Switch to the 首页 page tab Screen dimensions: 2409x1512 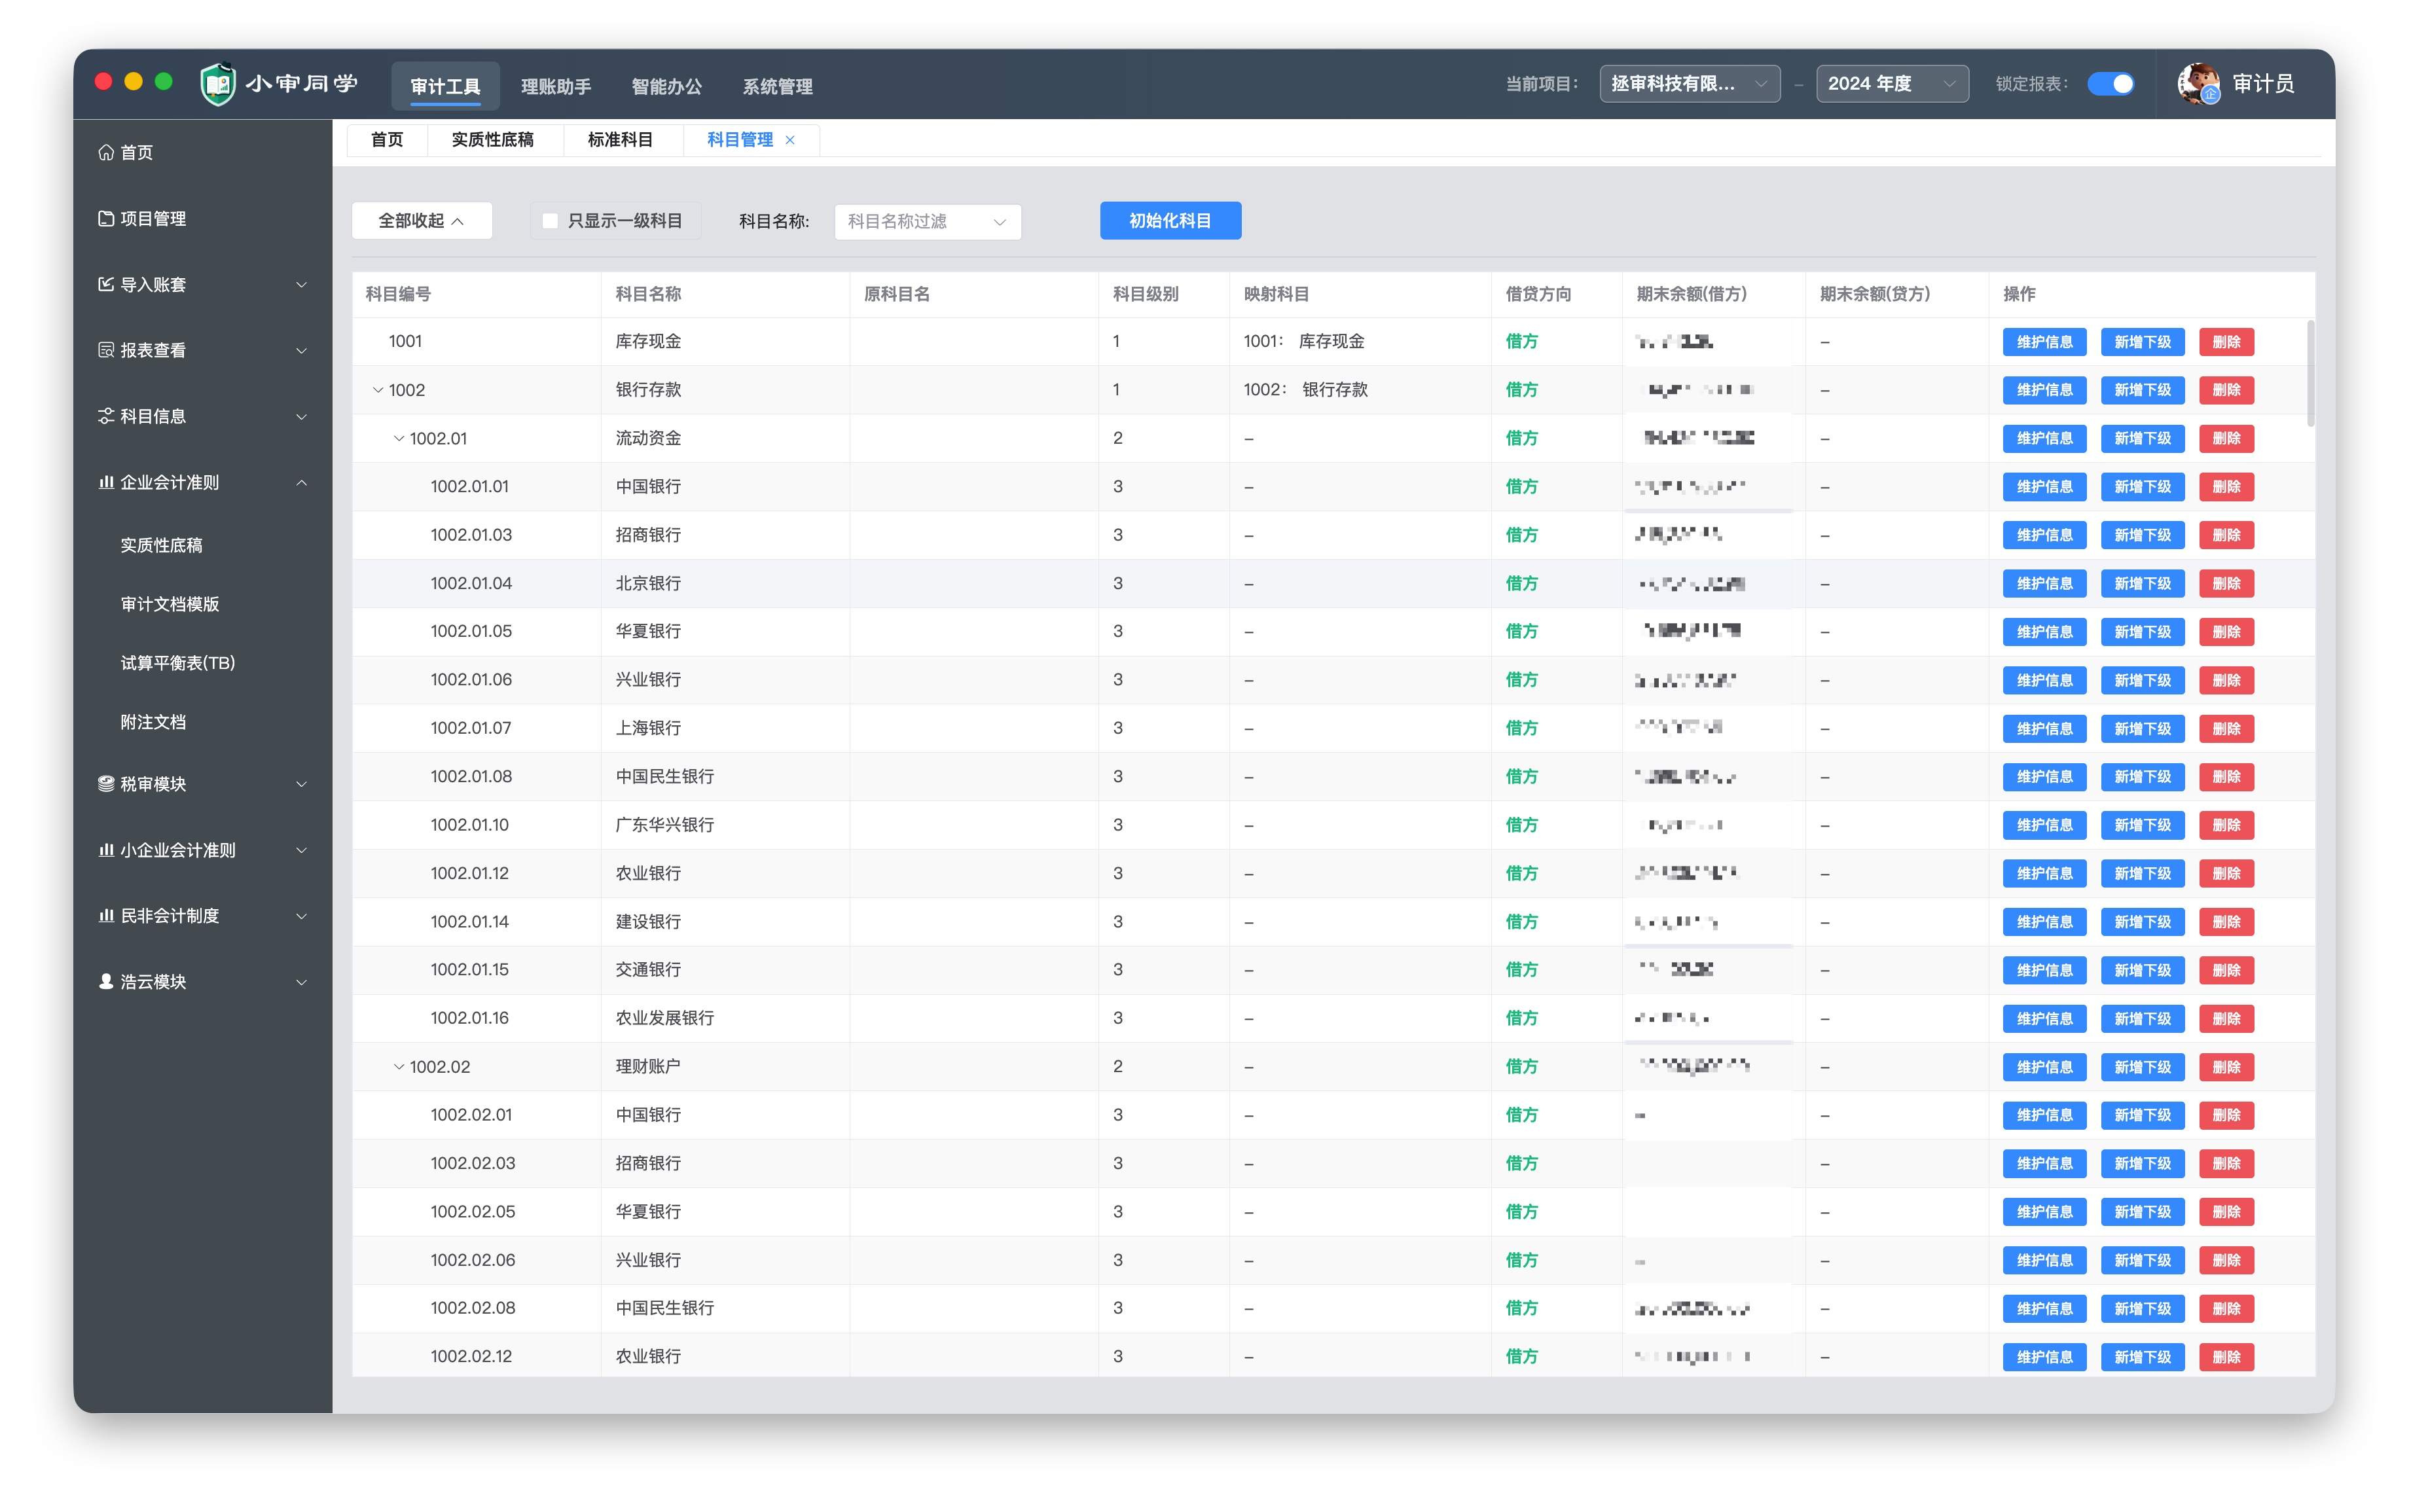tap(387, 140)
